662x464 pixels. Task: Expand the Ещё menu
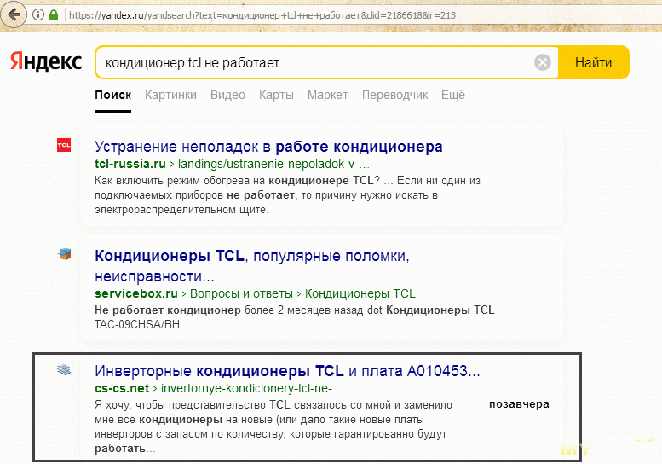[453, 95]
